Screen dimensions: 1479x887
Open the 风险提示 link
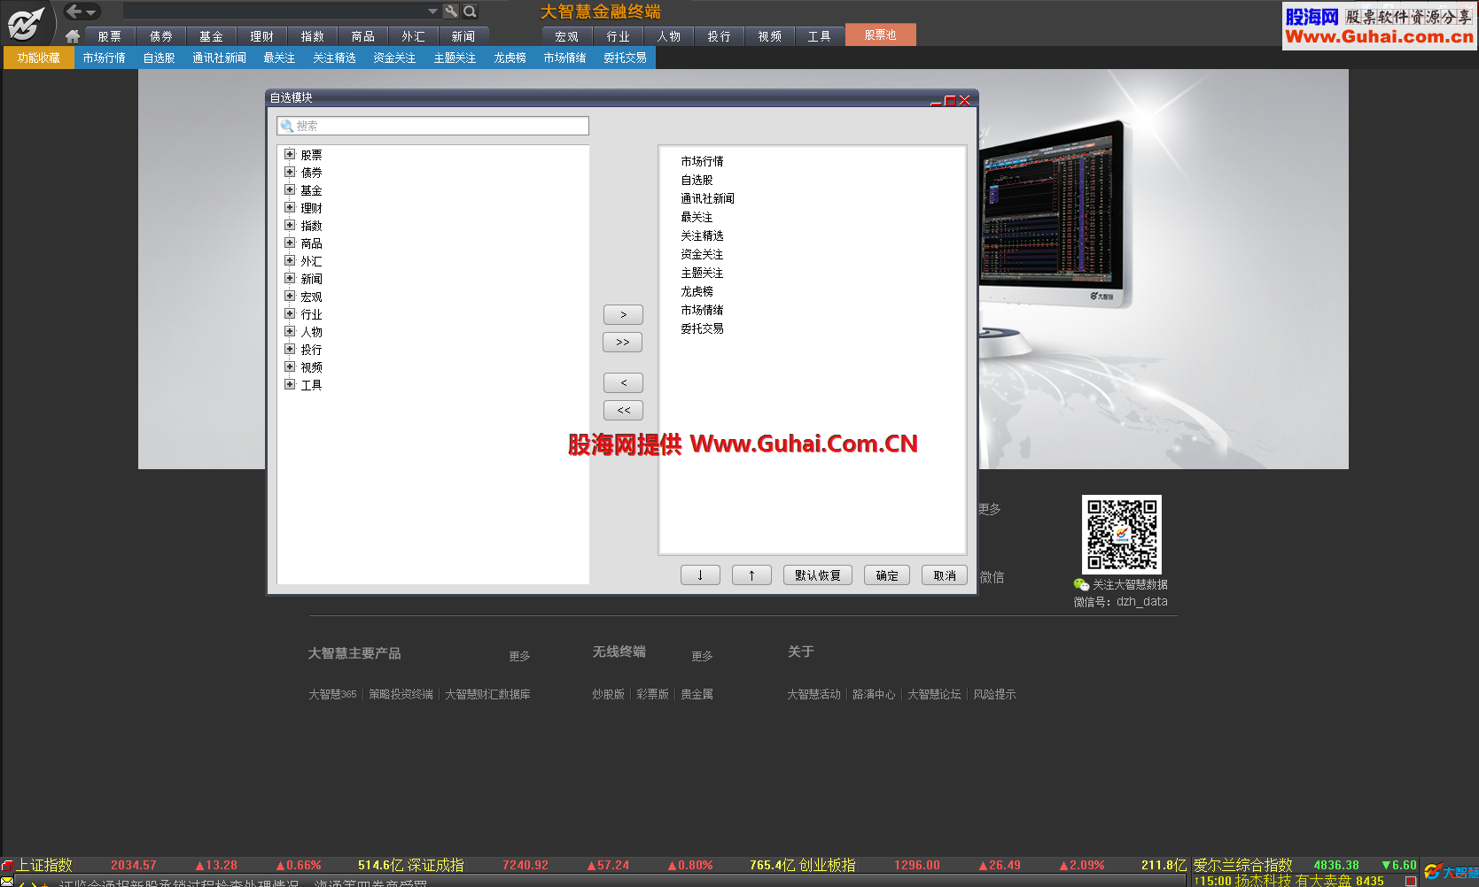pyautogui.click(x=994, y=694)
